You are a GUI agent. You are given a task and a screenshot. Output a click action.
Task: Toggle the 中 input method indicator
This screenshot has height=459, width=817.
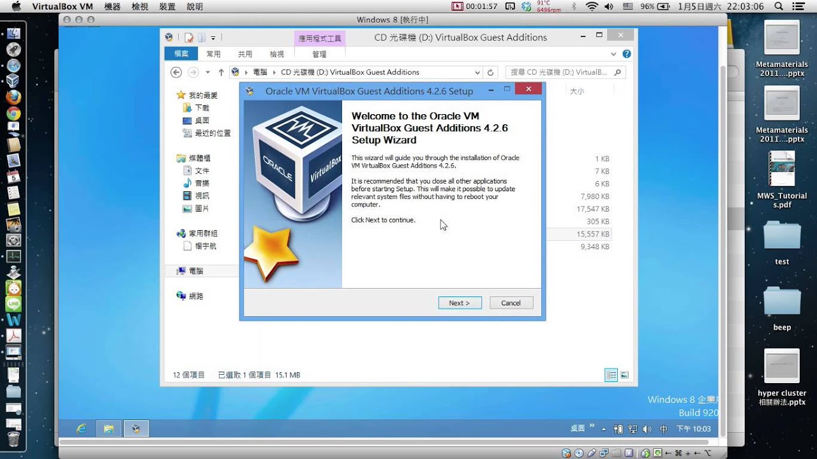click(664, 429)
